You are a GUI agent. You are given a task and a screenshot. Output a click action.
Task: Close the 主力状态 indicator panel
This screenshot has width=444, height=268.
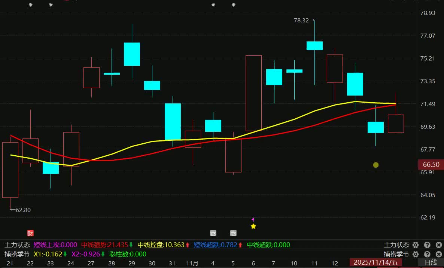point(438,245)
